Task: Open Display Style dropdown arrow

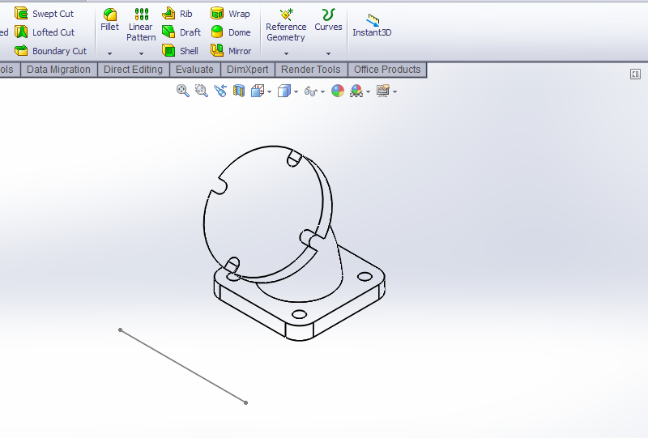Action: point(296,91)
